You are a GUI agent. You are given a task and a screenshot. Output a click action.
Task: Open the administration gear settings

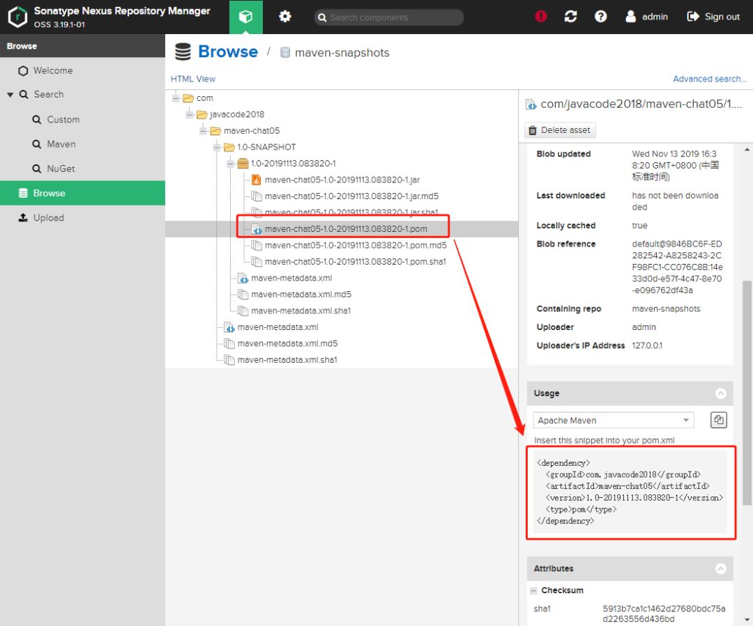(285, 17)
